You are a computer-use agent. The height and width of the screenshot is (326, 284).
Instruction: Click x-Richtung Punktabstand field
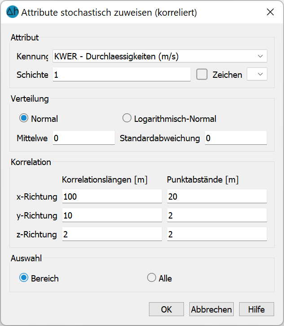[217, 196]
